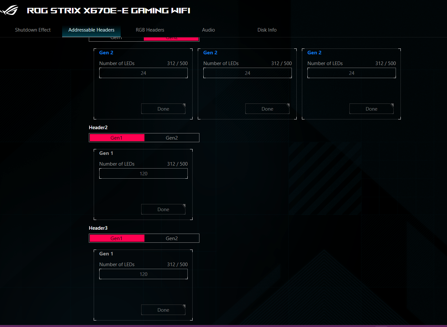Go to the Disk Info tab
The width and height of the screenshot is (447, 327).
tap(267, 30)
